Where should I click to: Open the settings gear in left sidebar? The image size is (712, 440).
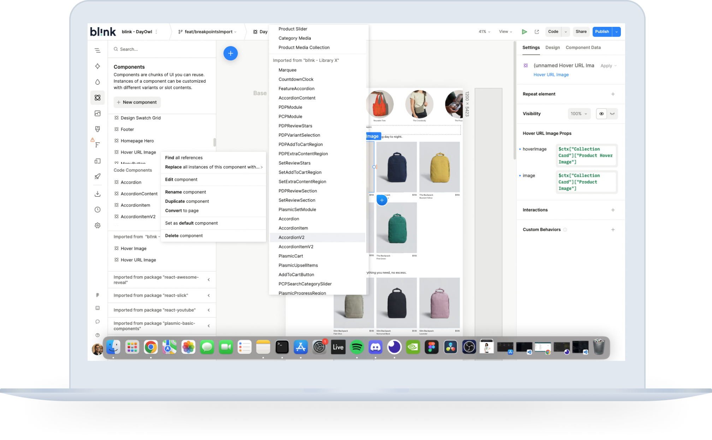coord(97,225)
